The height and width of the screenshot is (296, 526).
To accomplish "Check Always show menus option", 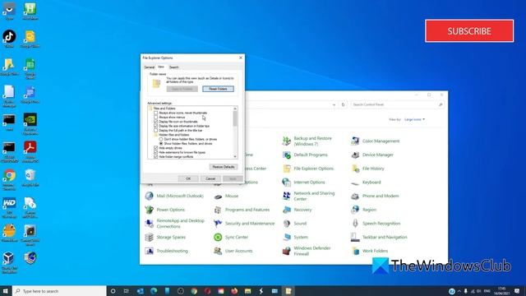I will pyautogui.click(x=155, y=118).
